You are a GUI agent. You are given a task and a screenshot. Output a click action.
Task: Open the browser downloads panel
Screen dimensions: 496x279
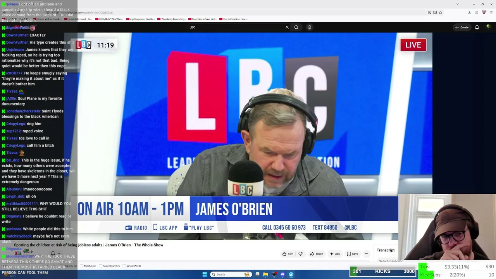pos(469,12)
